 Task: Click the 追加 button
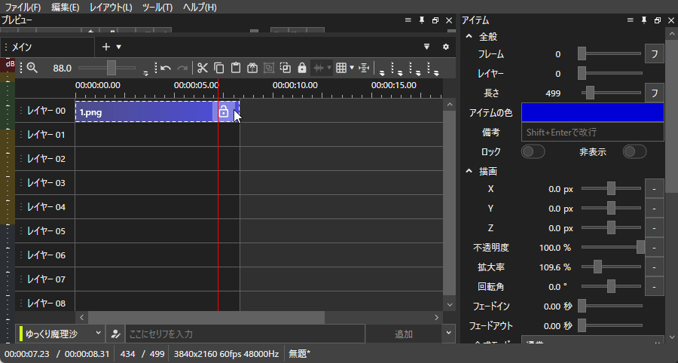(404, 334)
